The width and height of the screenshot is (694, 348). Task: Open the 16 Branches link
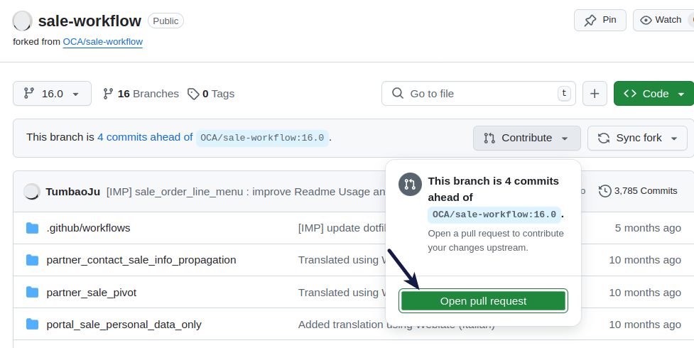pyautogui.click(x=141, y=94)
